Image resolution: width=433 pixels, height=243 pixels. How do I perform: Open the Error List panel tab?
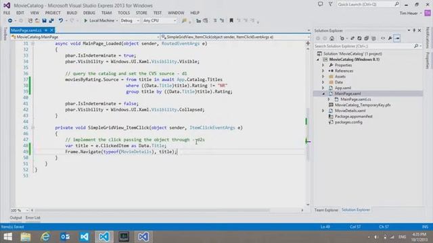33,217
